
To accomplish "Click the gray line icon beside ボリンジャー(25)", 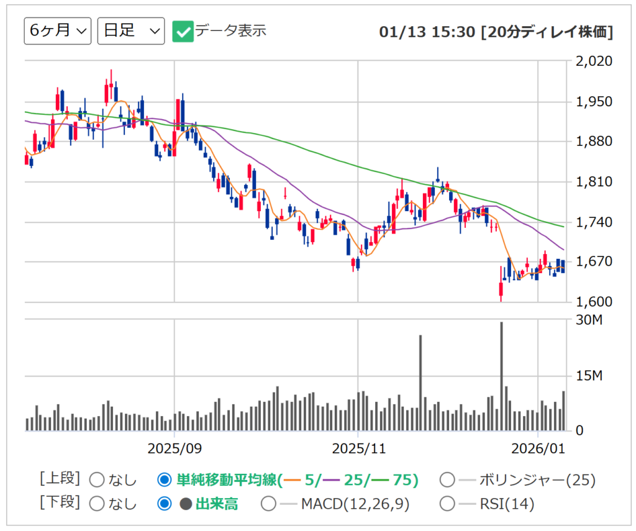I will point(467,480).
